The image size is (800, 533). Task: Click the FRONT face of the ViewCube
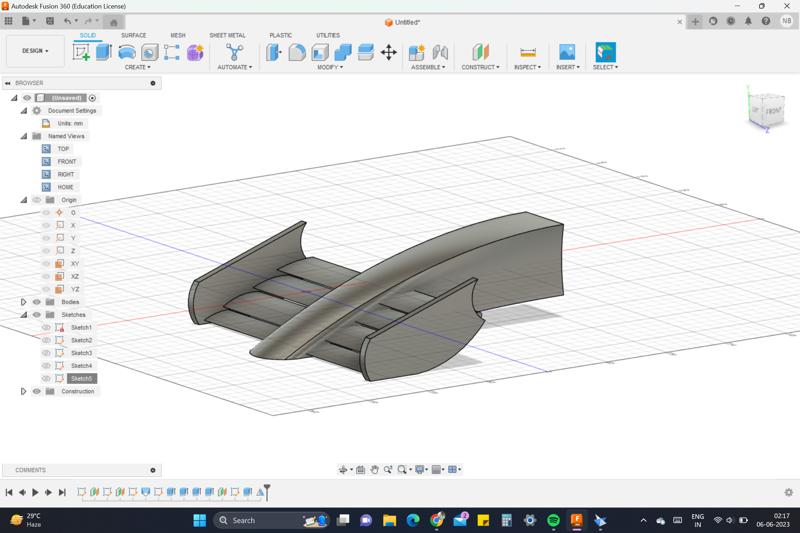[773, 111]
